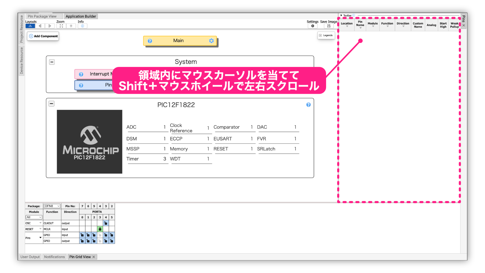Click the Add Component button

[x=43, y=36]
